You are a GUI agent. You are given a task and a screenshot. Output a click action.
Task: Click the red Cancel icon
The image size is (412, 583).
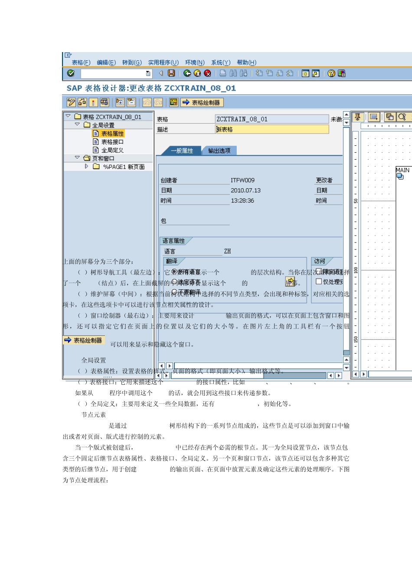point(207,73)
